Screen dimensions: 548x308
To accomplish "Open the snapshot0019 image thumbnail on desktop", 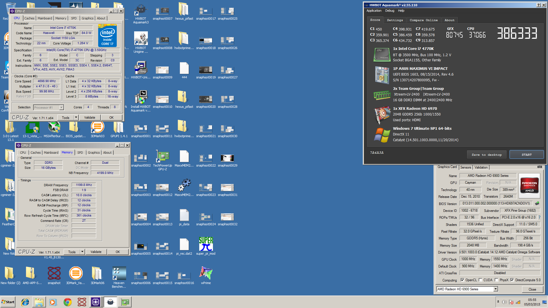I will point(206,72).
